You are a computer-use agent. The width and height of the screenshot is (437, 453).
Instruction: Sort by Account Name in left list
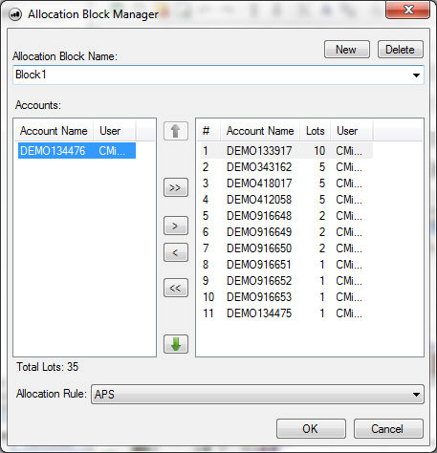[x=54, y=131]
